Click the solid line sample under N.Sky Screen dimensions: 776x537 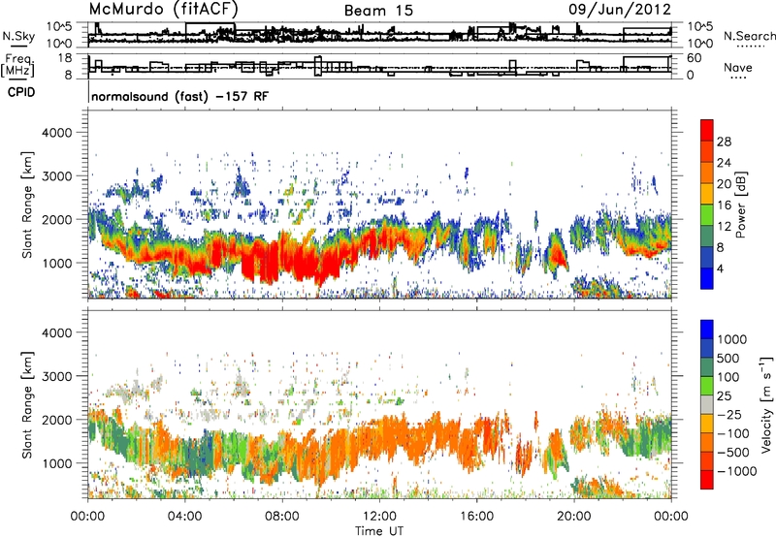click(x=18, y=46)
